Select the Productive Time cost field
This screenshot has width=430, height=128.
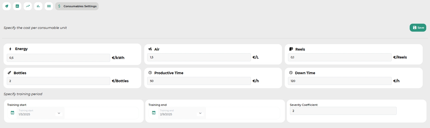point(199,81)
